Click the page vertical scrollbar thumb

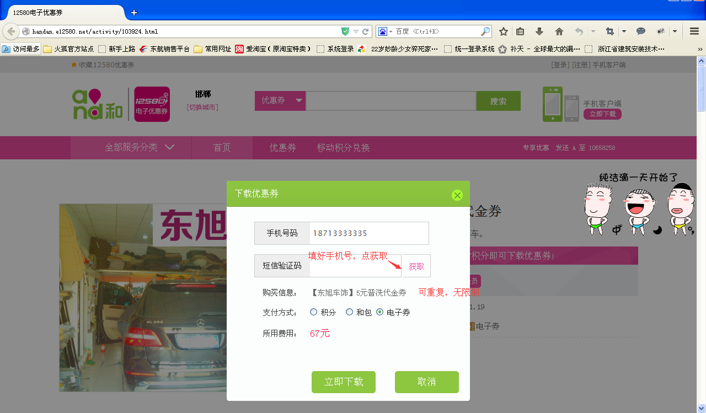(701, 88)
